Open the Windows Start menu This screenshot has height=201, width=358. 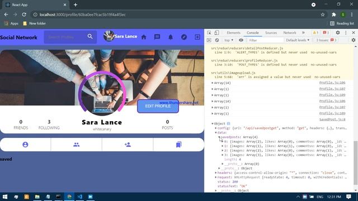(x=5, y=197)
